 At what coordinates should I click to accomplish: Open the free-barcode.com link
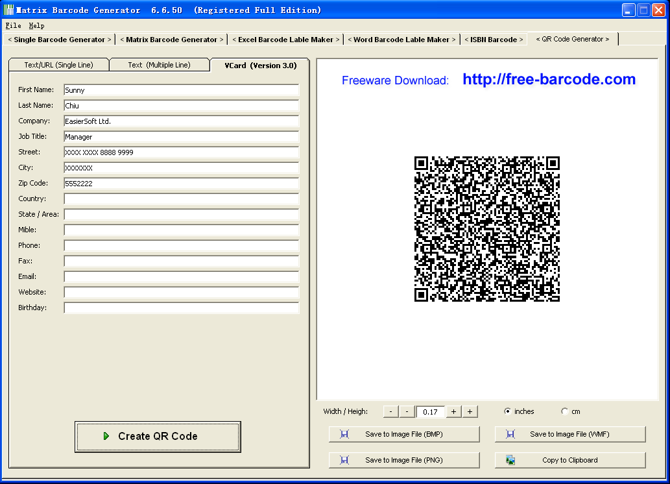pos(549,80)
